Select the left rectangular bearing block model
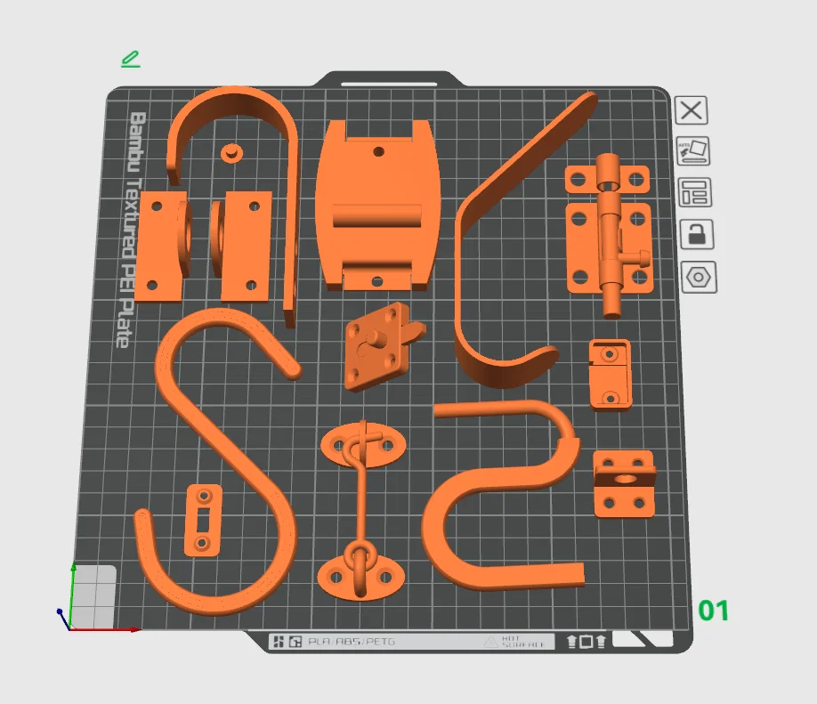This screenshot has width=817, height=704. click(163, 246)
